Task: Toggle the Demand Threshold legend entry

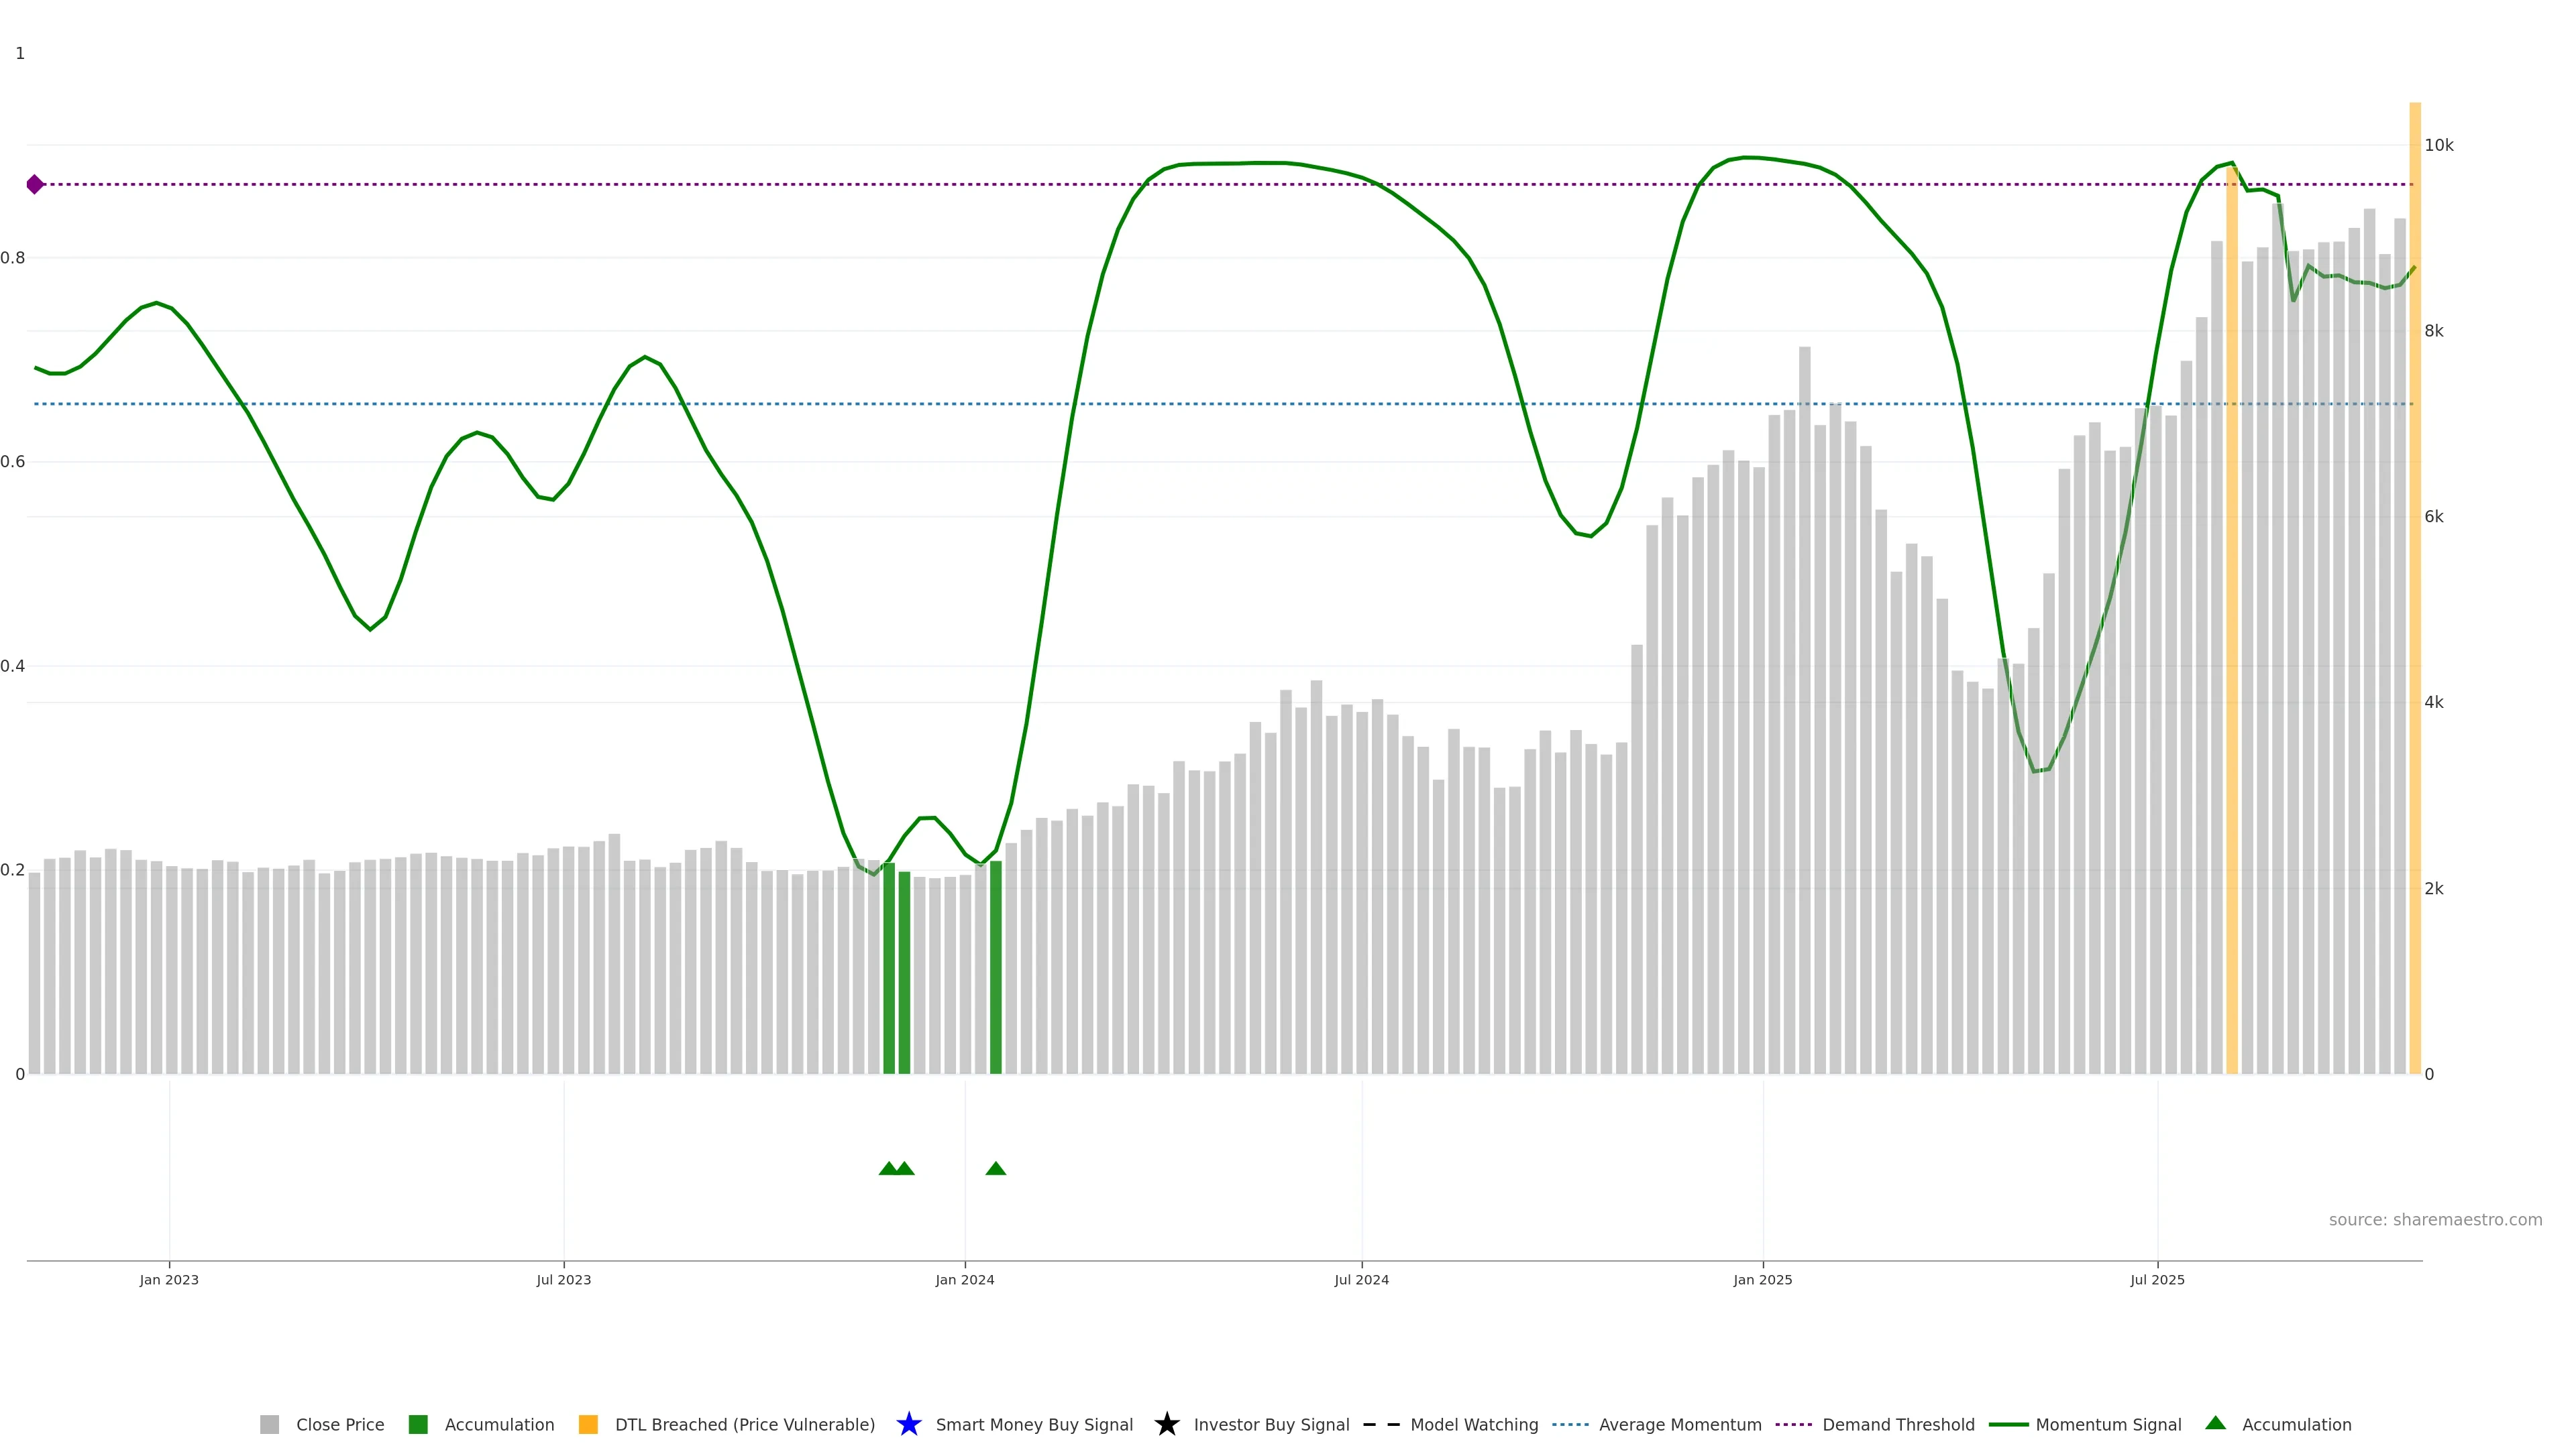Action: click(x=1793, y=1424)
